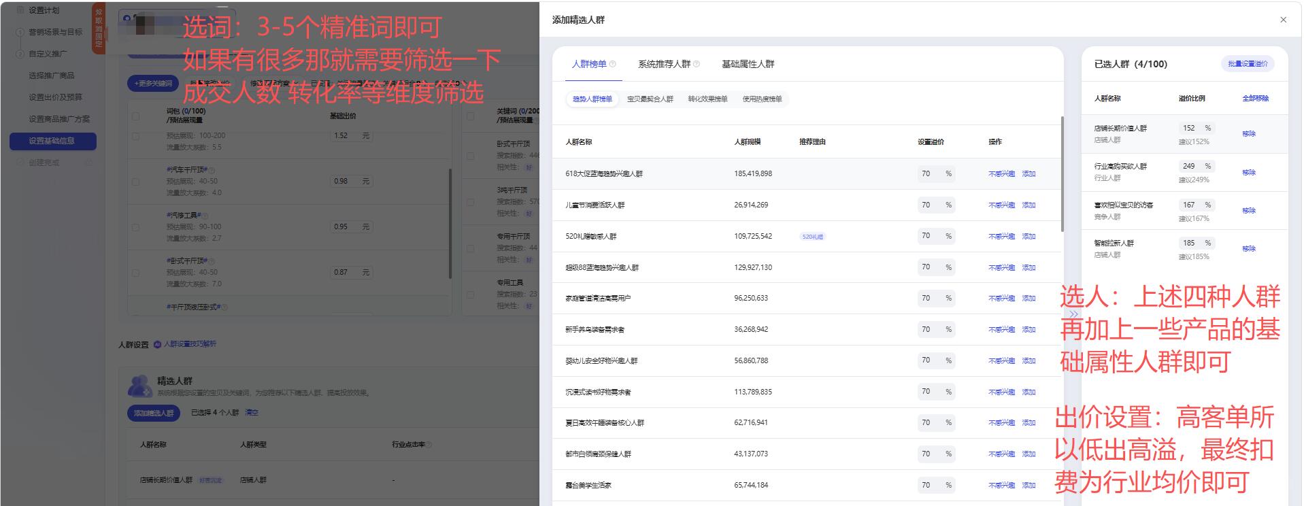Click the audience list vertical scrollbar

pyautogui.click(x=1062, y=173)
